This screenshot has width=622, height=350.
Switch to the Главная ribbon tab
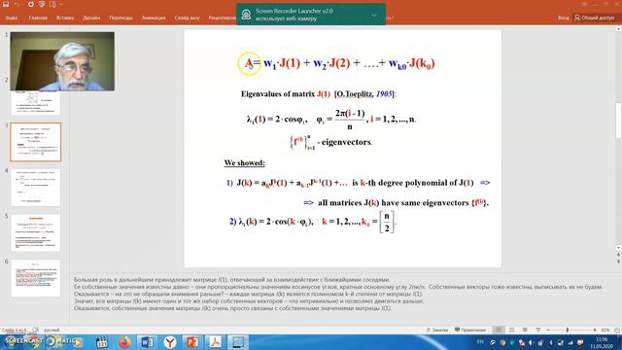[38, 17]
